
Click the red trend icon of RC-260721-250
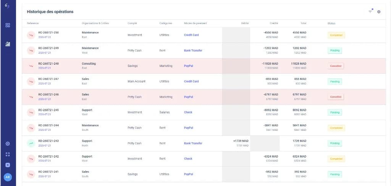31,35
